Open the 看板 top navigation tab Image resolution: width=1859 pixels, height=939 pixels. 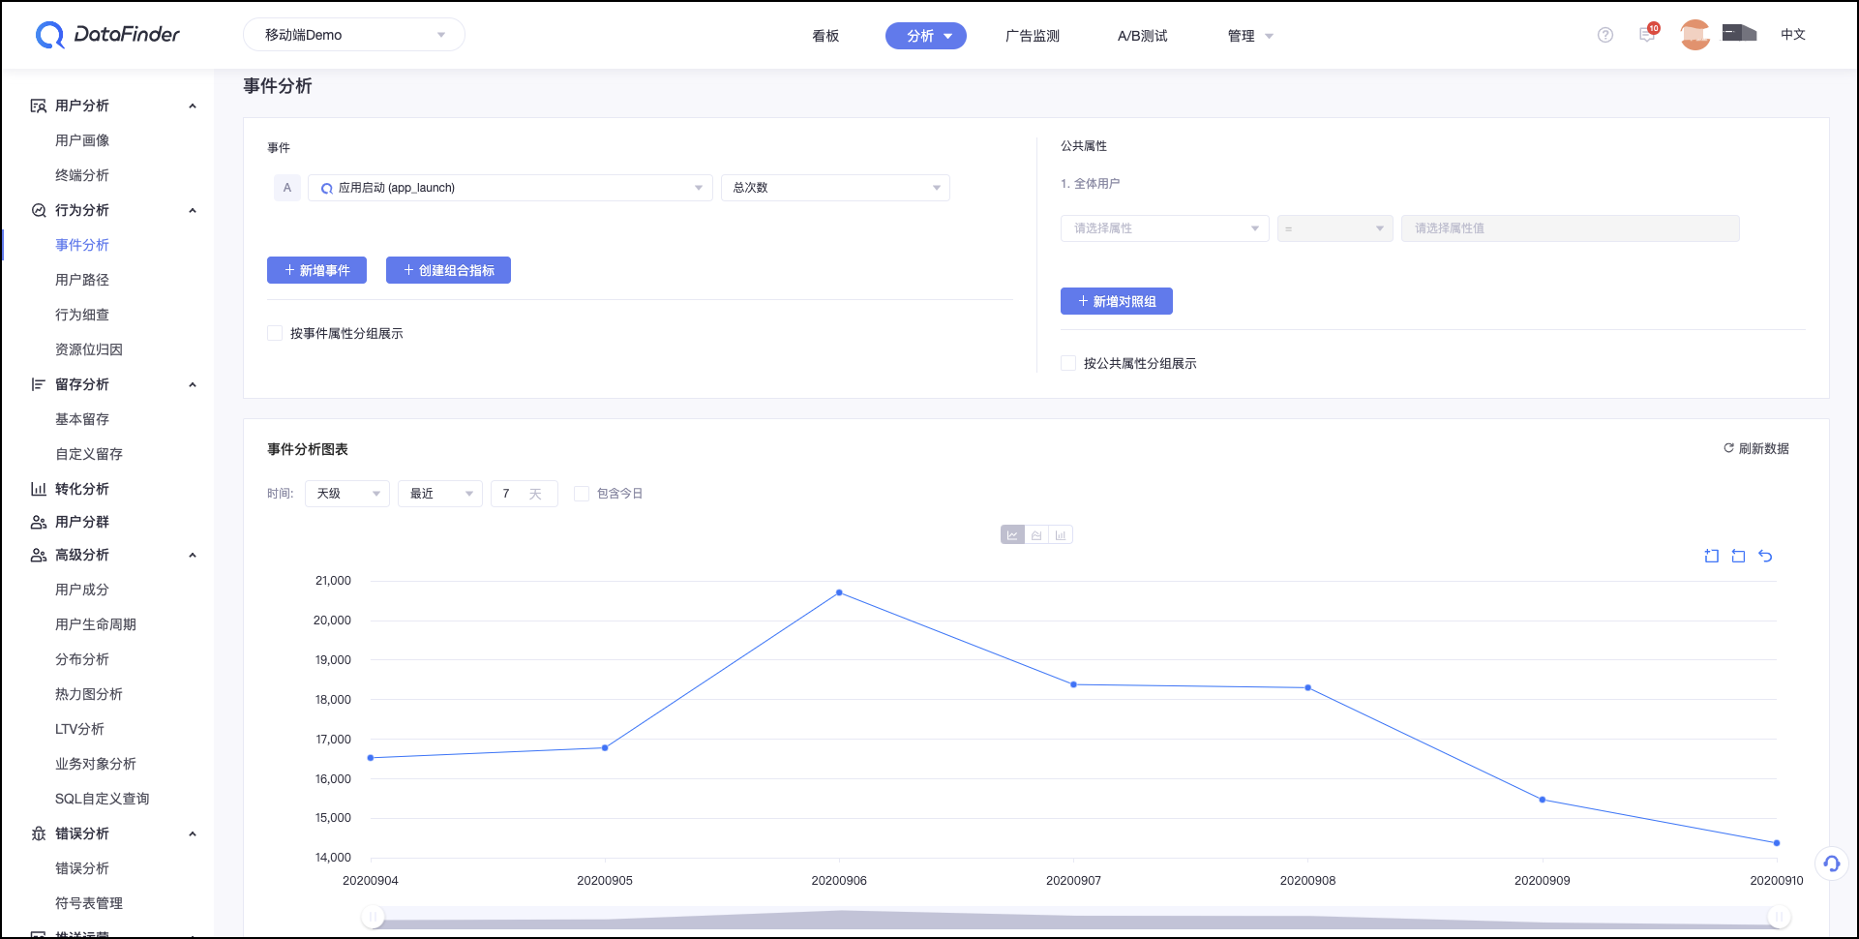tap(825, 36)
